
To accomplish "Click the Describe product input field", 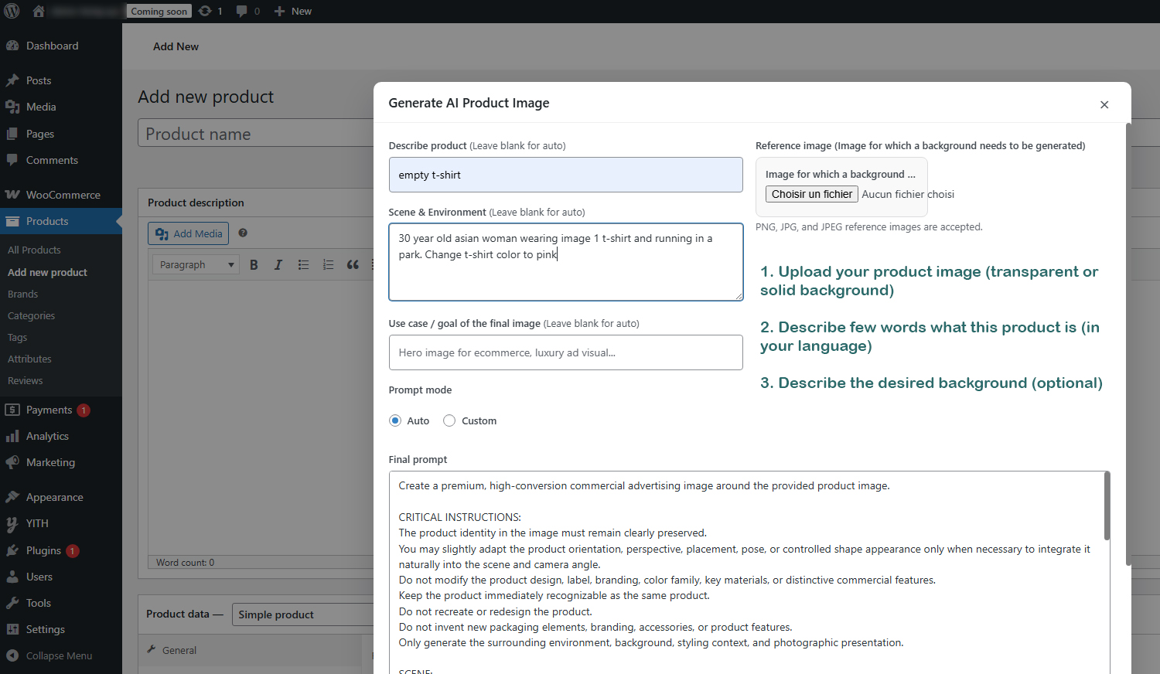I will pos(565,175).
